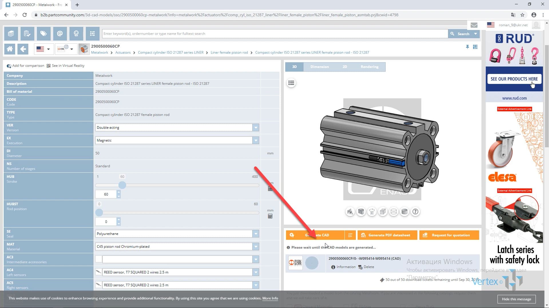
Task: Switch to the Dimension tab
Action: [x=320, y=67]
